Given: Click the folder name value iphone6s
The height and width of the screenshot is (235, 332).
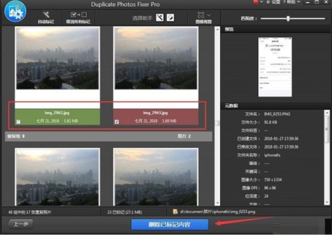Looking at the screenshot, I should (272, 155).
